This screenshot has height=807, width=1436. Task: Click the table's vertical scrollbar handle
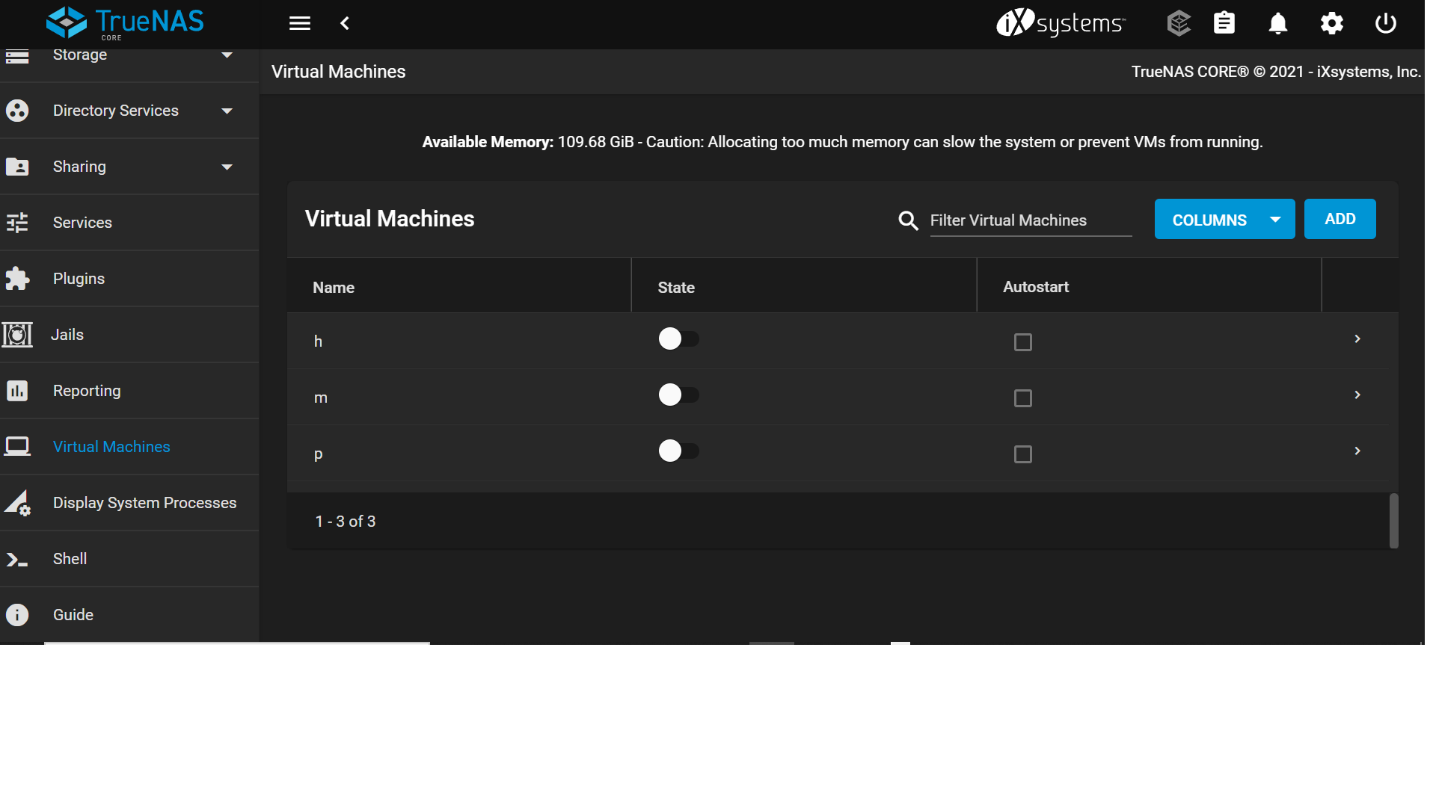click(1393, 521)
